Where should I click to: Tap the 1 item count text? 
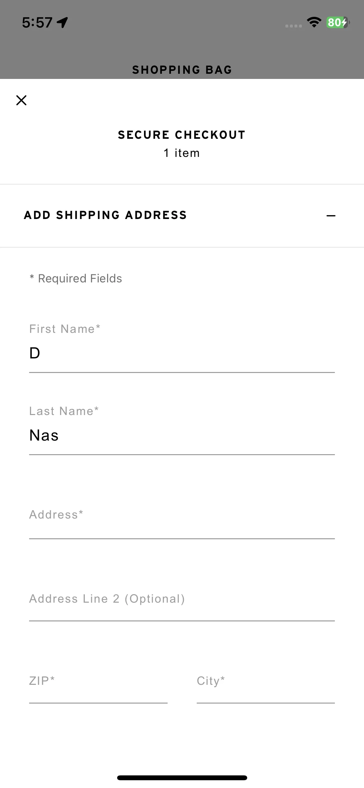click(x=182, y=153)
